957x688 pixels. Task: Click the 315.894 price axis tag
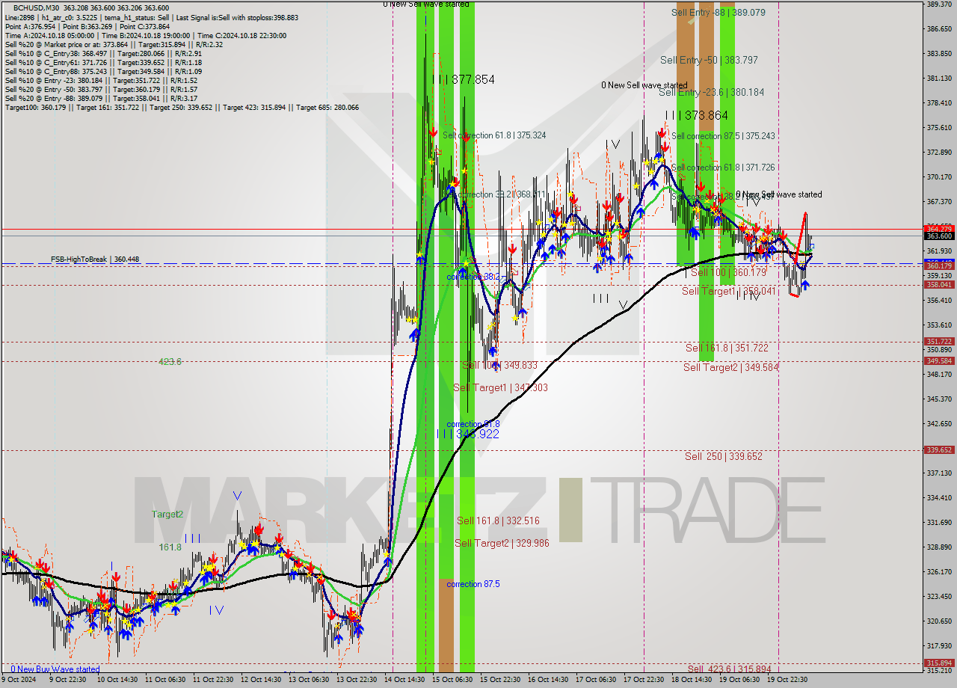pyautogui.click(x=939, y=663)
